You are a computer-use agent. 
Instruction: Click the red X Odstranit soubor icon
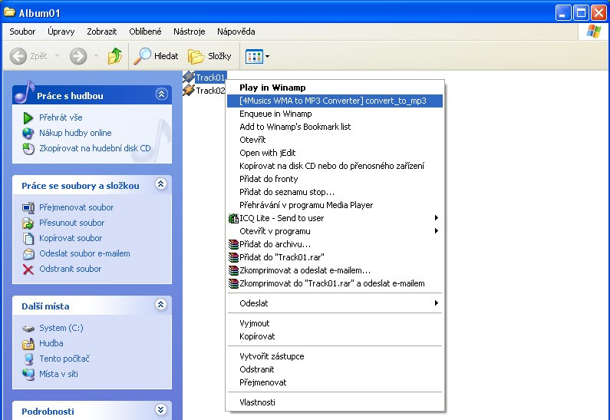(28, 269)
